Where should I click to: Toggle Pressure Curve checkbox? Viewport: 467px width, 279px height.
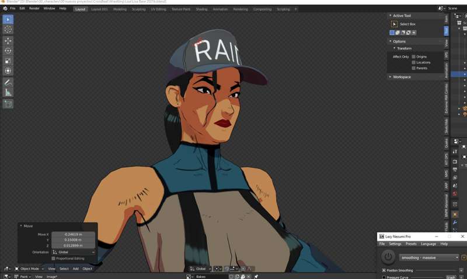(384, 277)
